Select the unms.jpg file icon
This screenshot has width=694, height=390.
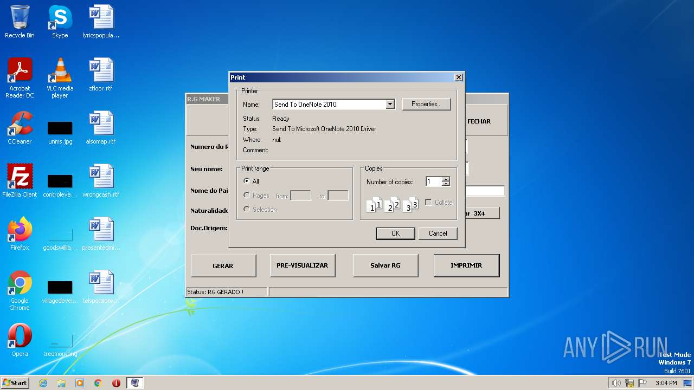point(60,133)
